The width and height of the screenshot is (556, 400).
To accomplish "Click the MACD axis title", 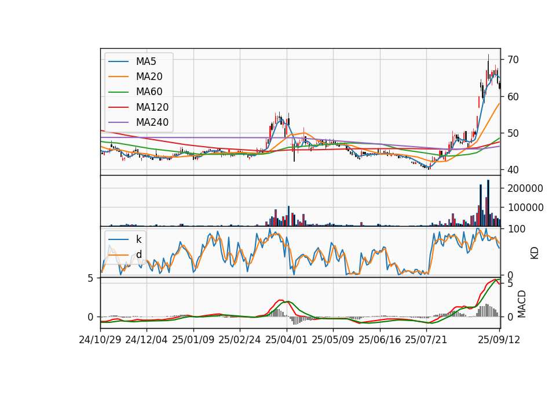I will click(x=522, y=304).
